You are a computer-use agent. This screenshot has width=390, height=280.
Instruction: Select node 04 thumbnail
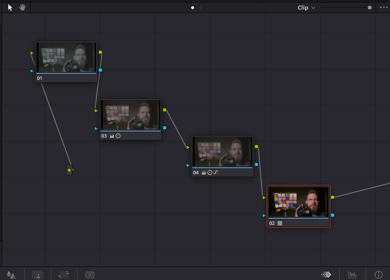[x=223, y=151]
